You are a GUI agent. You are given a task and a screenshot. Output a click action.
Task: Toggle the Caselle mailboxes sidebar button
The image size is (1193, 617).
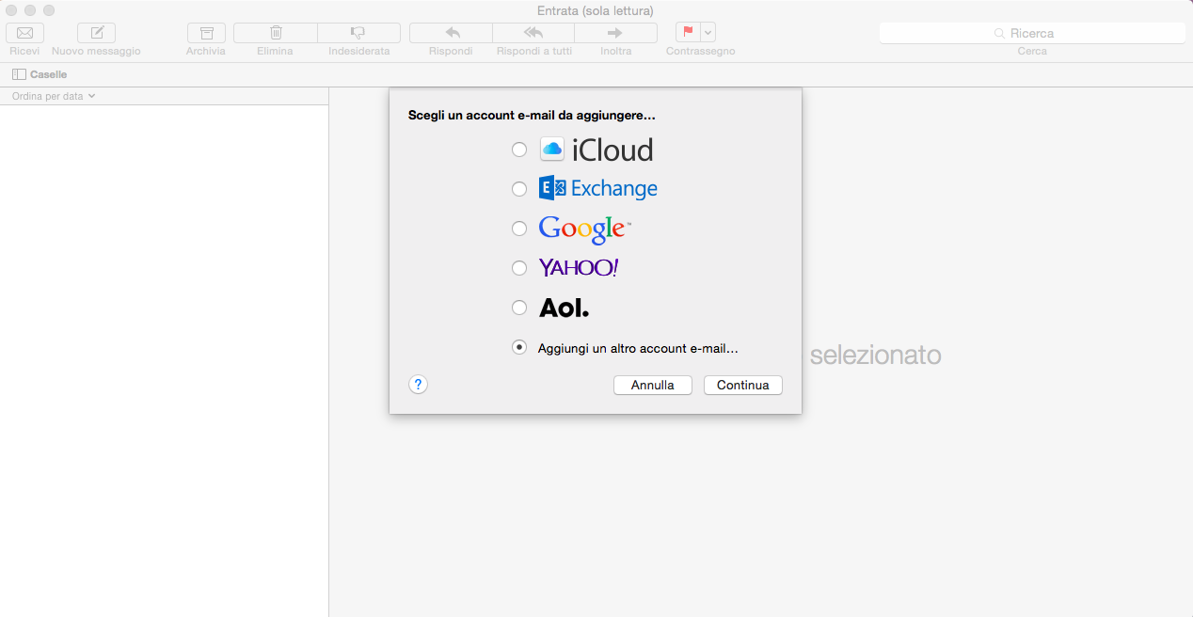(x=40, y=74)
